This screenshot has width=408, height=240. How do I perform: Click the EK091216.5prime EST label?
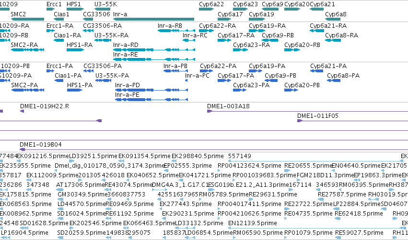click(x=43, y=156)
